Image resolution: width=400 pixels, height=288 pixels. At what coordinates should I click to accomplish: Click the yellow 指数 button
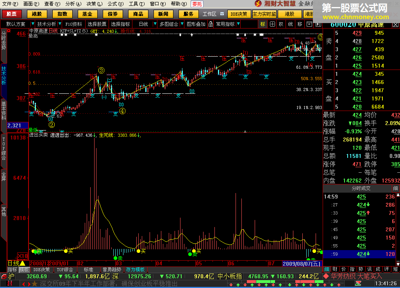62,14
